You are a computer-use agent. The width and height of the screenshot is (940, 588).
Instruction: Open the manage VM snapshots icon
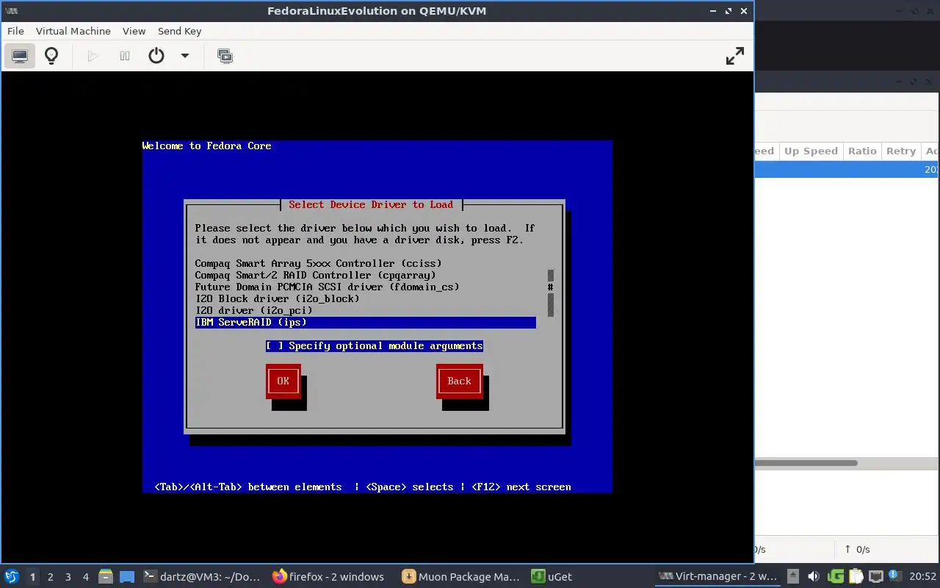[225, 56]
